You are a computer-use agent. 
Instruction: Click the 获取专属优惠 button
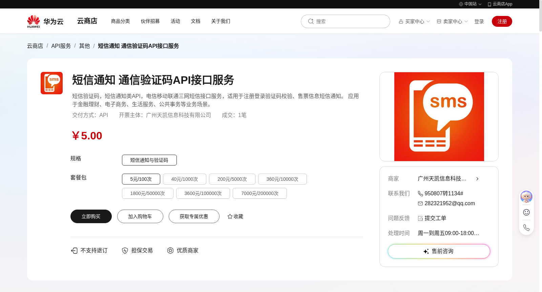point(194,216)
